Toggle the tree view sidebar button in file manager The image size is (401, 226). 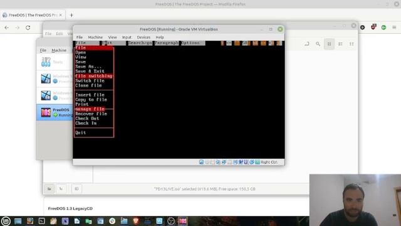tap(61, 189)
